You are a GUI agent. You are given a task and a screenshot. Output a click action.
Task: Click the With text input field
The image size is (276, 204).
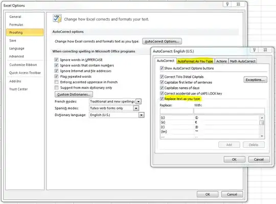(229, 111)
